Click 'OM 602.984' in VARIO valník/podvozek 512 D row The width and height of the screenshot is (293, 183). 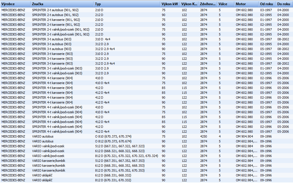244,146
